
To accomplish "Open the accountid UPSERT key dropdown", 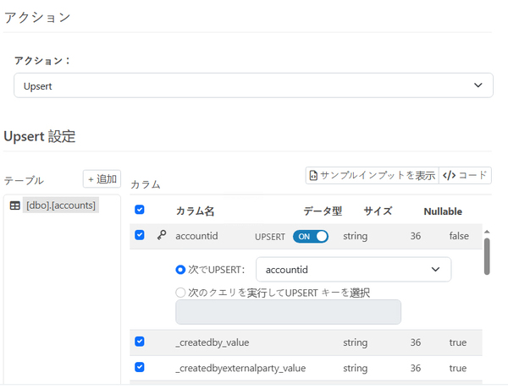I will pyautogui.click(x=353, y=270).
